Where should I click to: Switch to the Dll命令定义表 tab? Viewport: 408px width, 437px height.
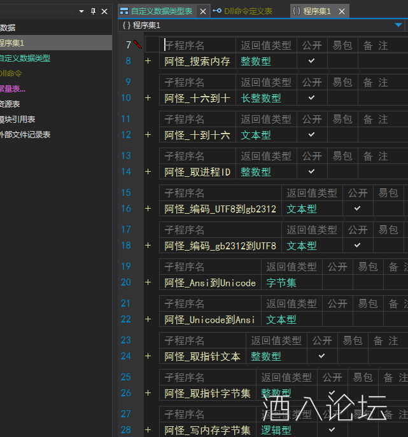pos(246,11)
